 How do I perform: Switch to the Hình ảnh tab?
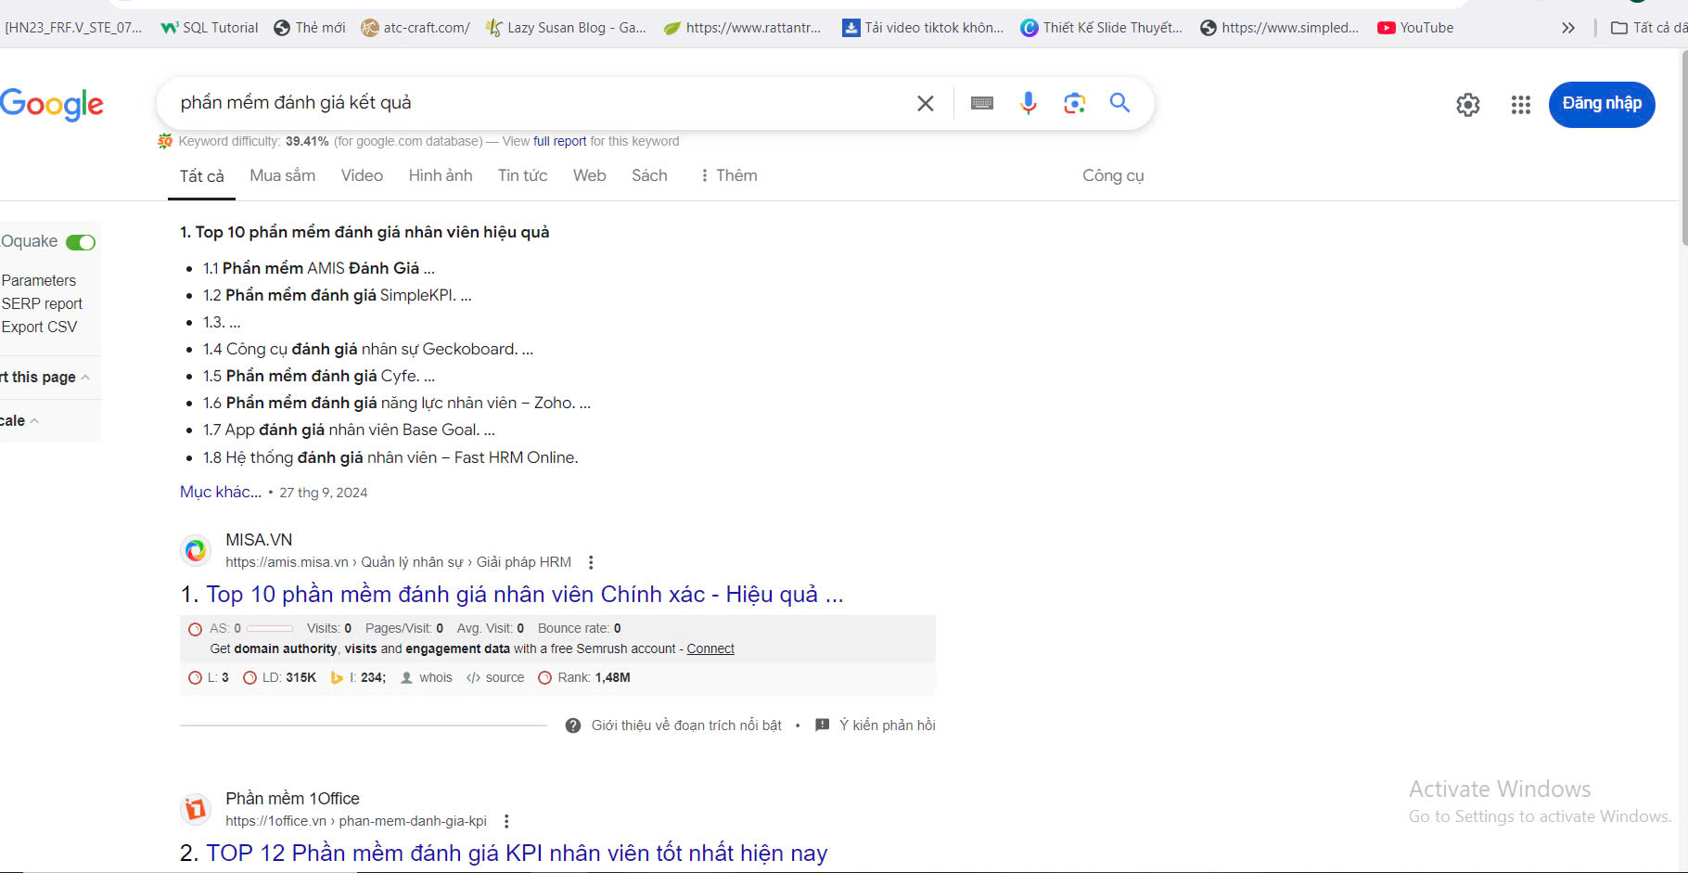[x=440, y=175]
